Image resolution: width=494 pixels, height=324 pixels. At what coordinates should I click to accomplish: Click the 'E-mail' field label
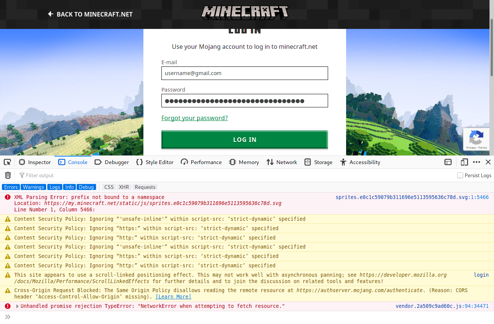[169, 62]
